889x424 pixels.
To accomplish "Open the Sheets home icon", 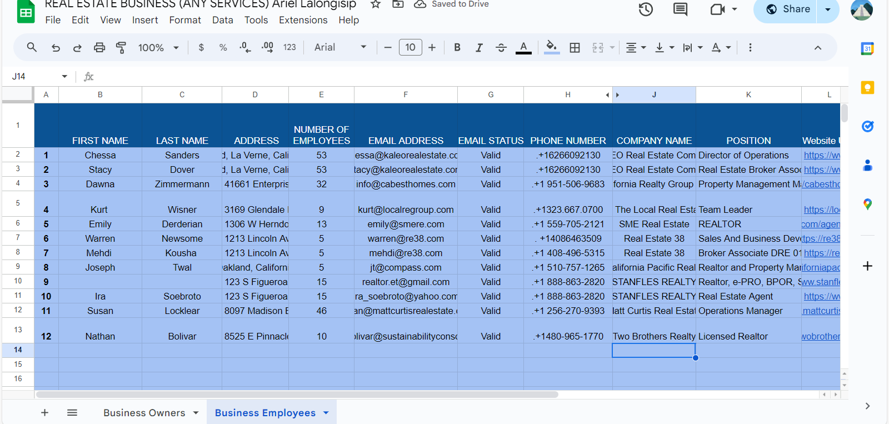I will tap(26, 12).
